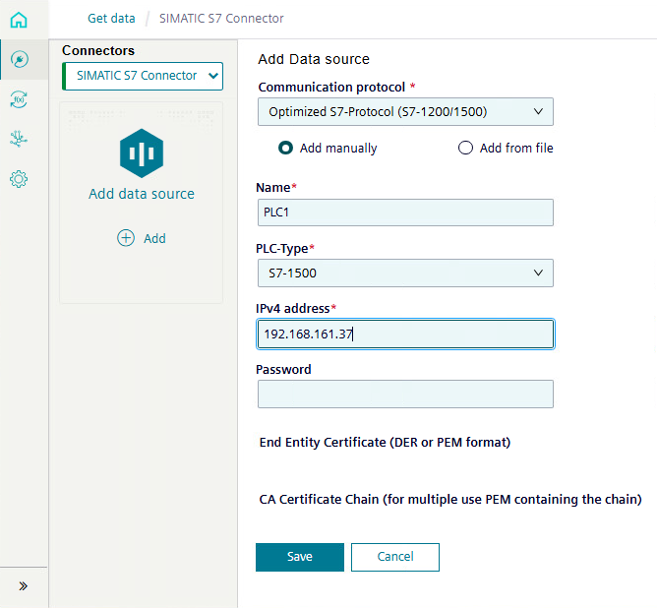
Task: Open the settings gear icon
Action: tap(19, 179)
